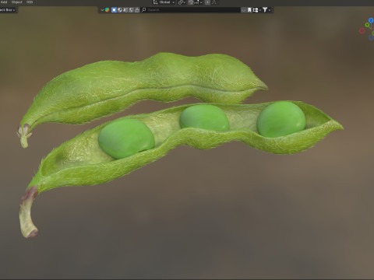Open the Object menu
374x280 pixels.
(16, 2)
